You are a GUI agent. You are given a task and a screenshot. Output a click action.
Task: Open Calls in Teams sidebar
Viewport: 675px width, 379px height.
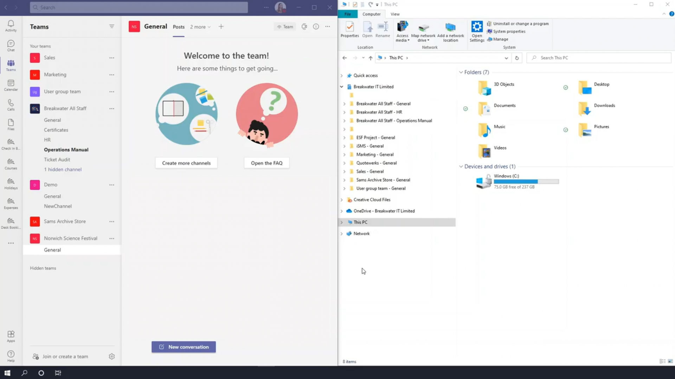(x=11, y=105)
